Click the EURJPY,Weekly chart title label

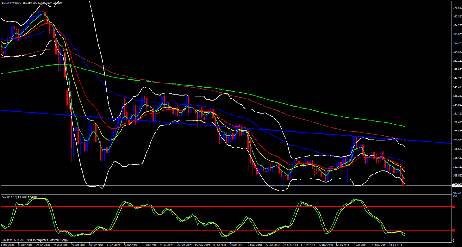[12, 3]
